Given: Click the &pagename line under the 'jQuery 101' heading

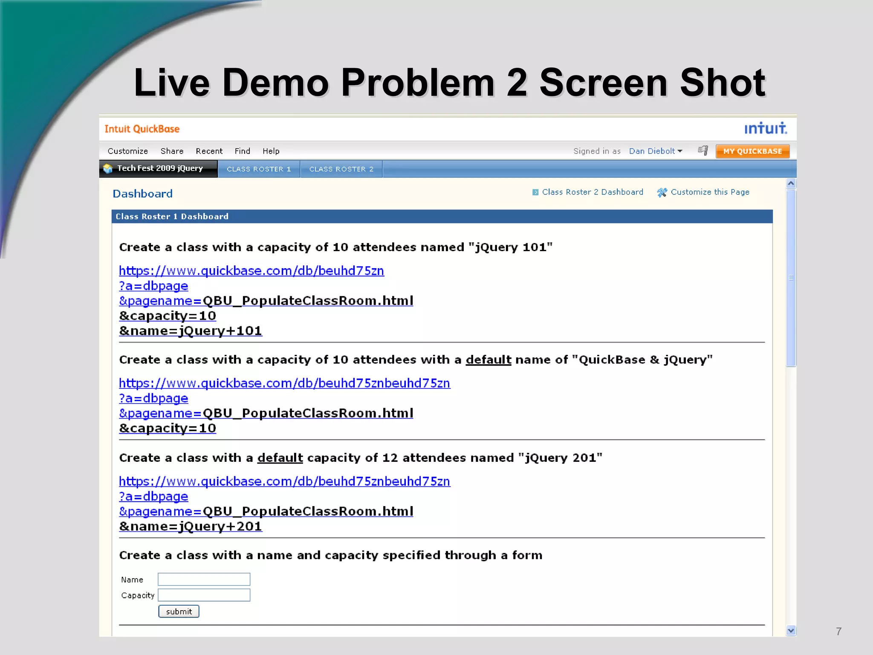Looking at the screenshot, I should coord(266,301).
